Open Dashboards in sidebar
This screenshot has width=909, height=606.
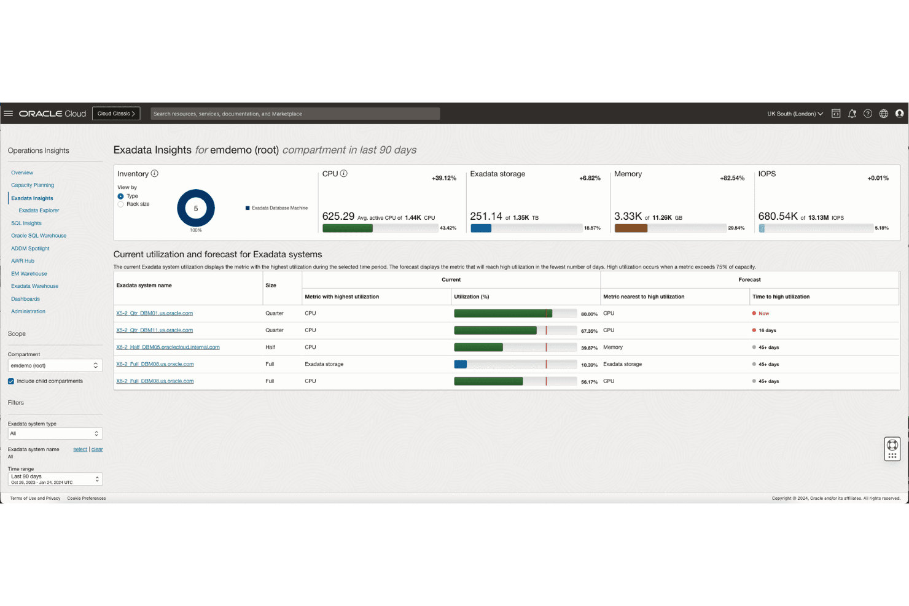coord(25,299)
